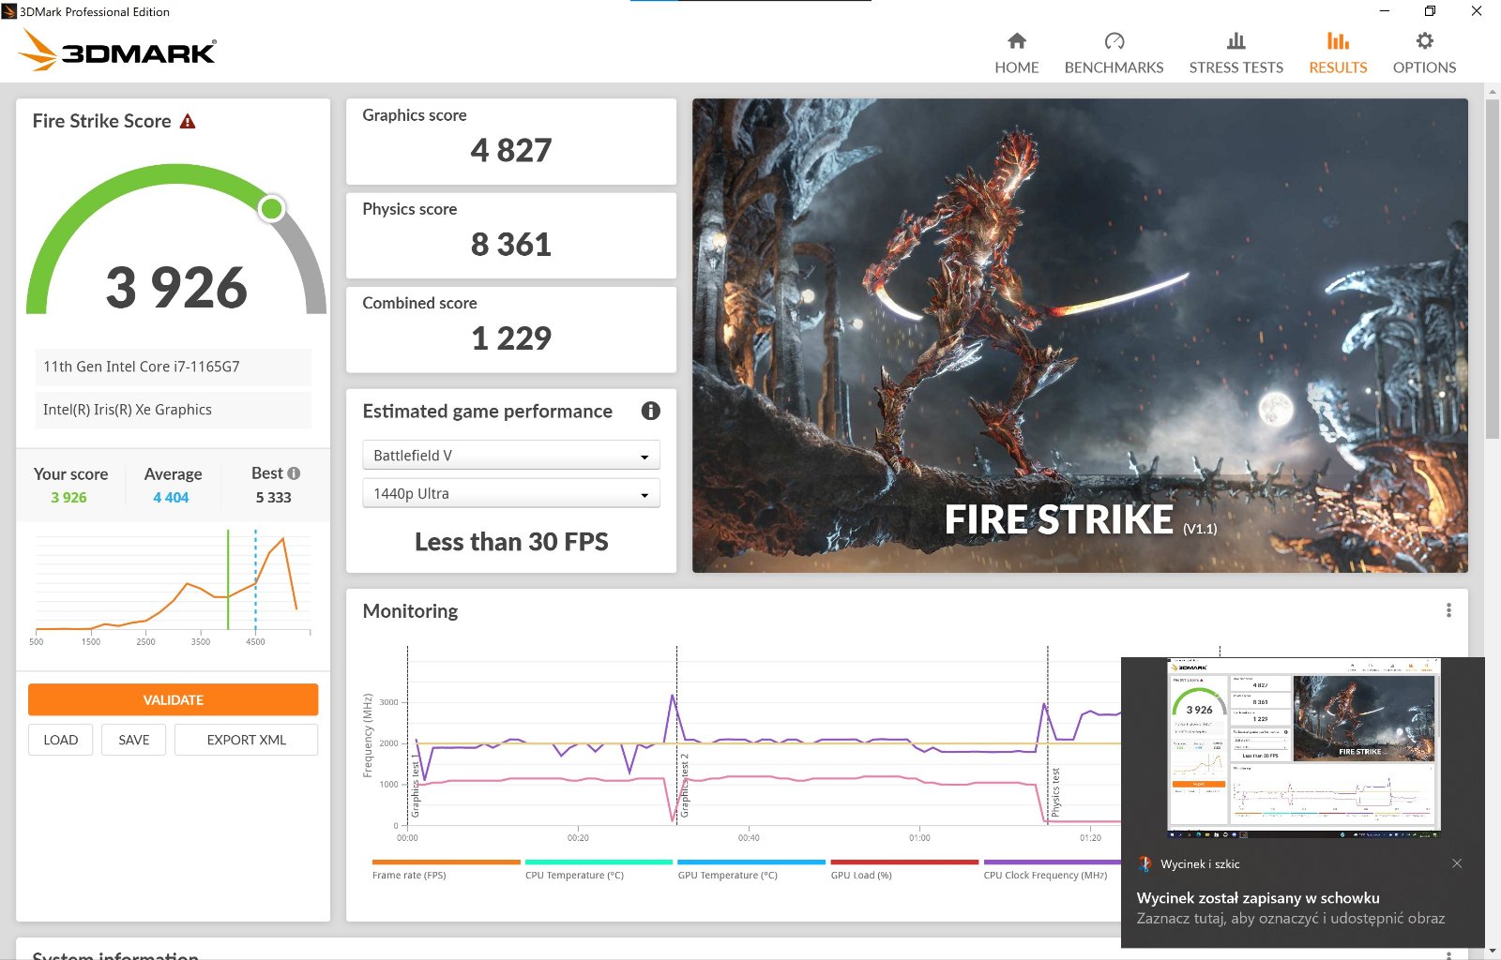Click the best score value 5 333

click(x=274, y=498)
